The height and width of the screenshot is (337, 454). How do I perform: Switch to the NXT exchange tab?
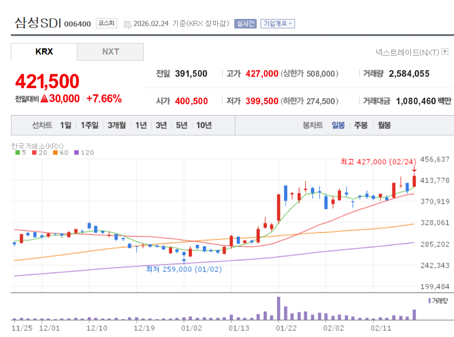tap(111, 52)
